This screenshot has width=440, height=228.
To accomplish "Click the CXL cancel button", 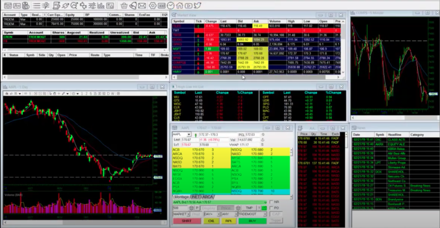I will coord(211,221).
